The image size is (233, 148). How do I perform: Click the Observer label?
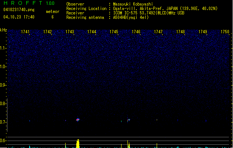[75, 4]
